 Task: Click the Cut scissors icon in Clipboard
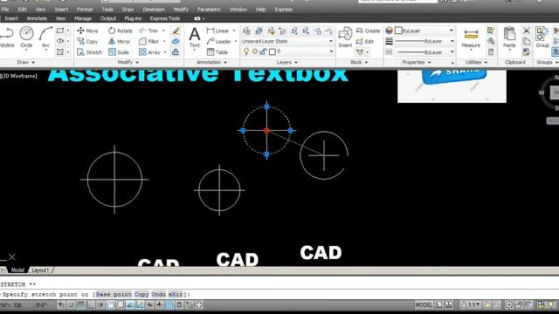click(526, 31)
